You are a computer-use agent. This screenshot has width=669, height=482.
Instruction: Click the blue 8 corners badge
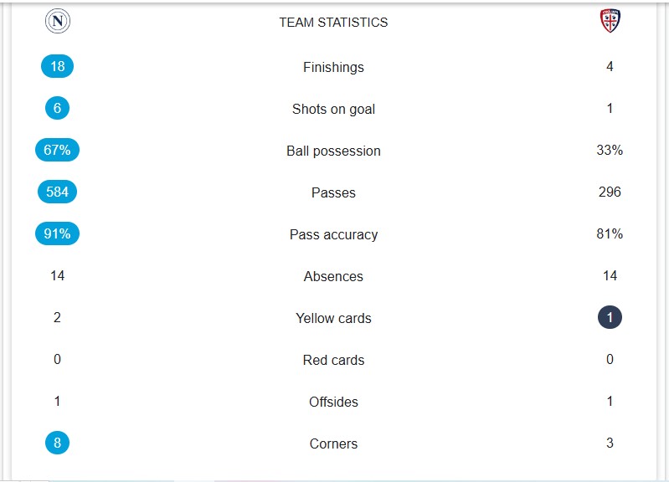pyautogui.click(x=57, y=443)
